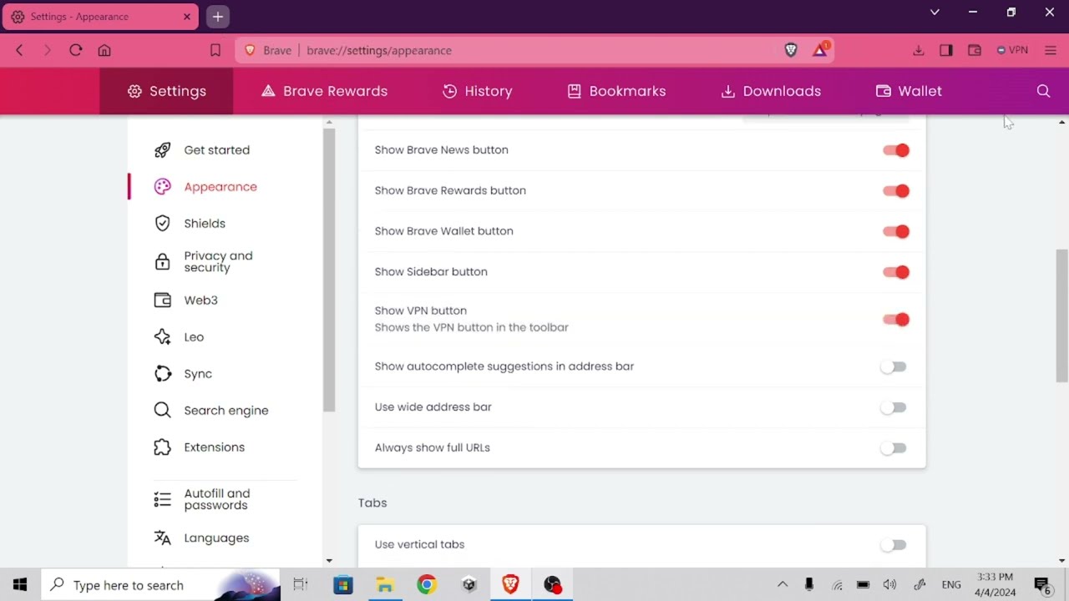
Task: Open the home page via home icon
Action: 104,50
